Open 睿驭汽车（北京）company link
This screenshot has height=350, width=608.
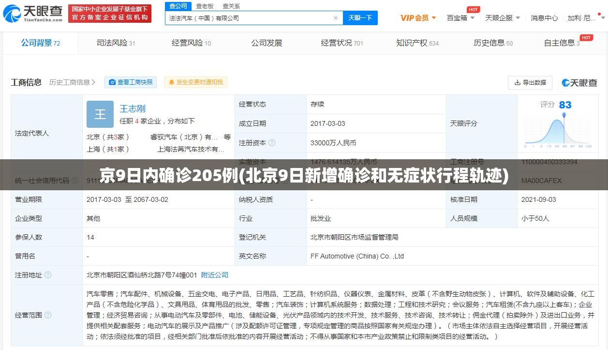coord(184,137)
